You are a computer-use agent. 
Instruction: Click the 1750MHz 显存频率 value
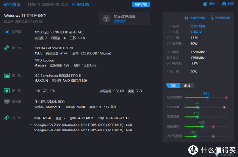pos(198,58)
